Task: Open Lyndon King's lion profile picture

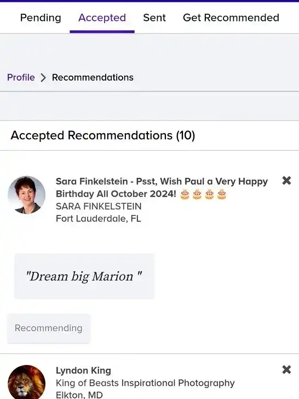Action: click(27, 382)
